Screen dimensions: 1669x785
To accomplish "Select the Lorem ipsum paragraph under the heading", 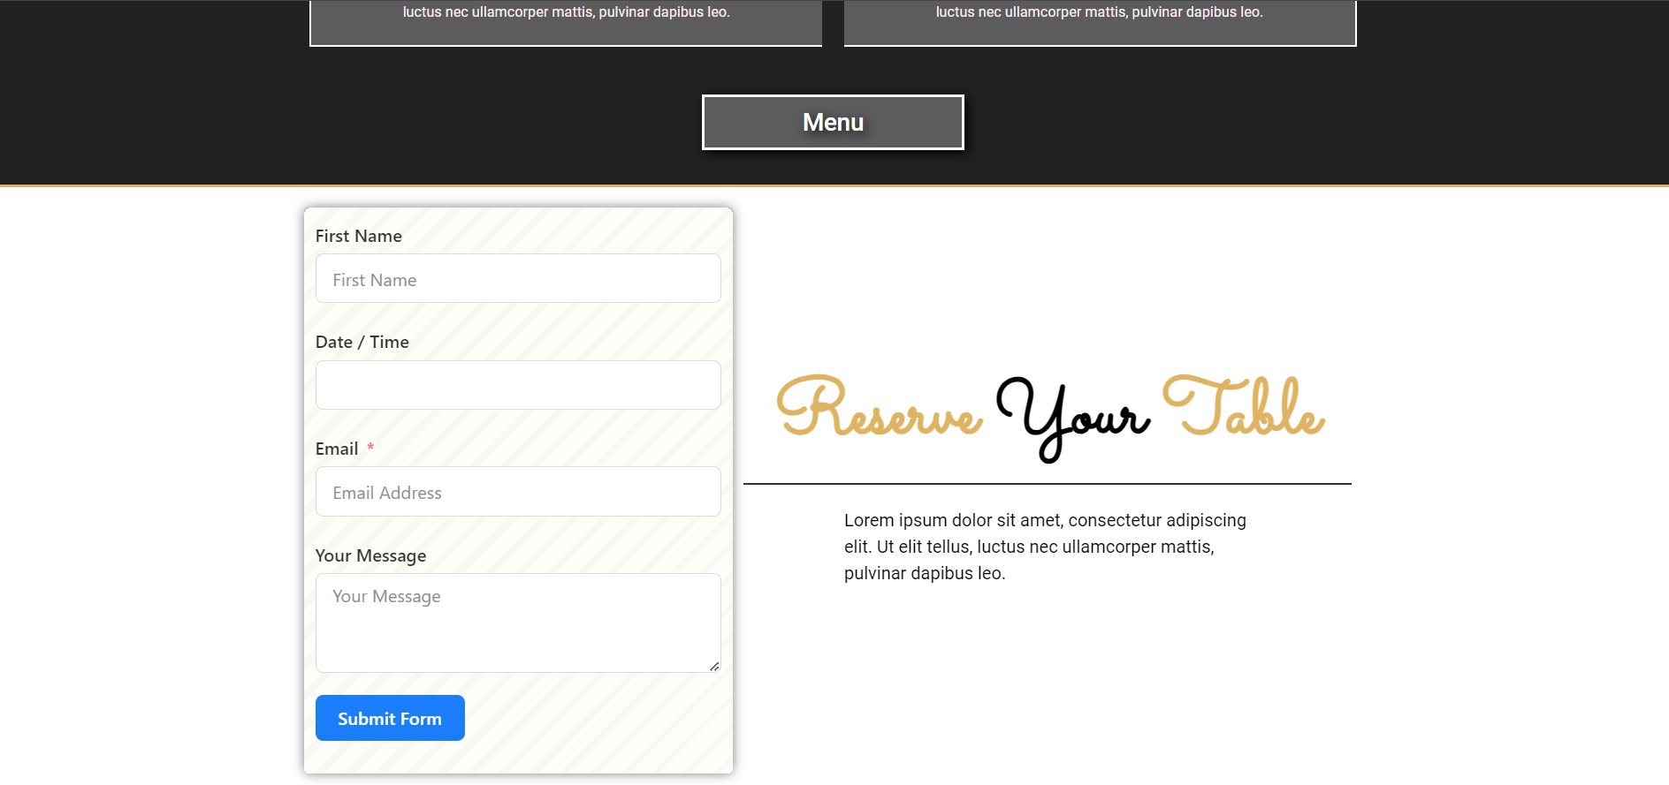I will click(x=1047, y=547).
